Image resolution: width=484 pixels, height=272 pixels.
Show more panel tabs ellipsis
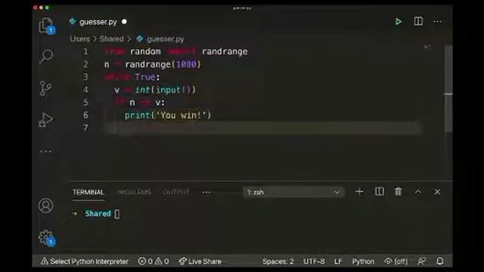point(206,192)
